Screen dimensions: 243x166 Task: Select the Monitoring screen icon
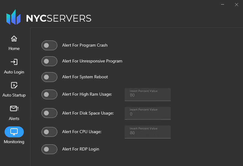14,132
